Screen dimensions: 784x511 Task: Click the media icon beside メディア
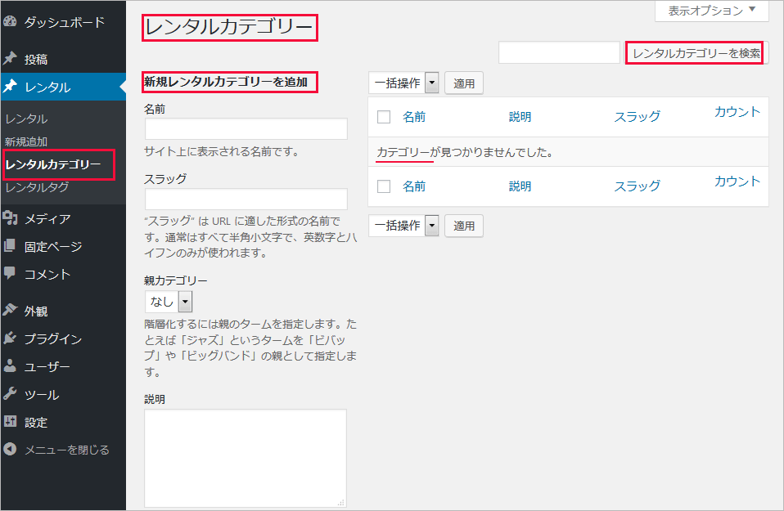(11, 218)
